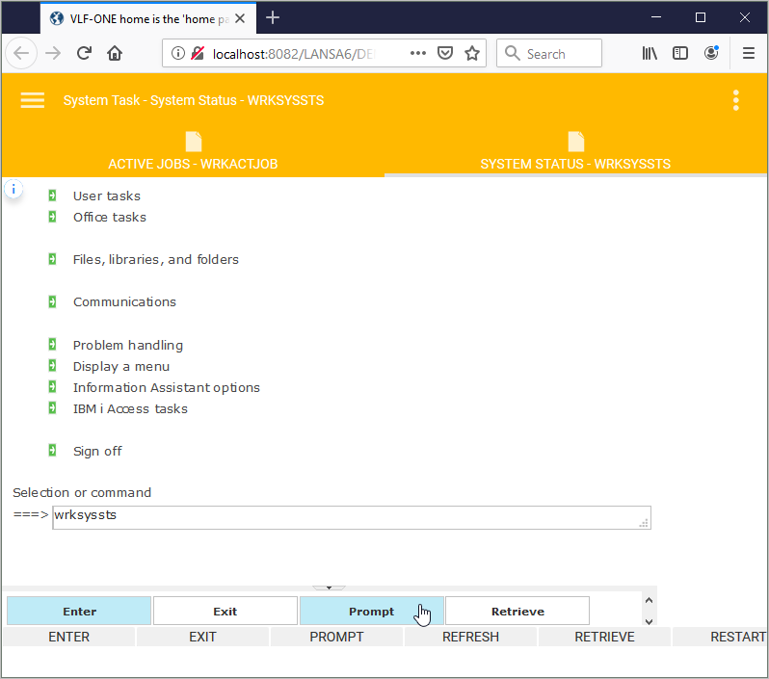Click the Retrieve button
Image resolution: width=769 pixels, height=679 pixels.
(x=517, y=611)
